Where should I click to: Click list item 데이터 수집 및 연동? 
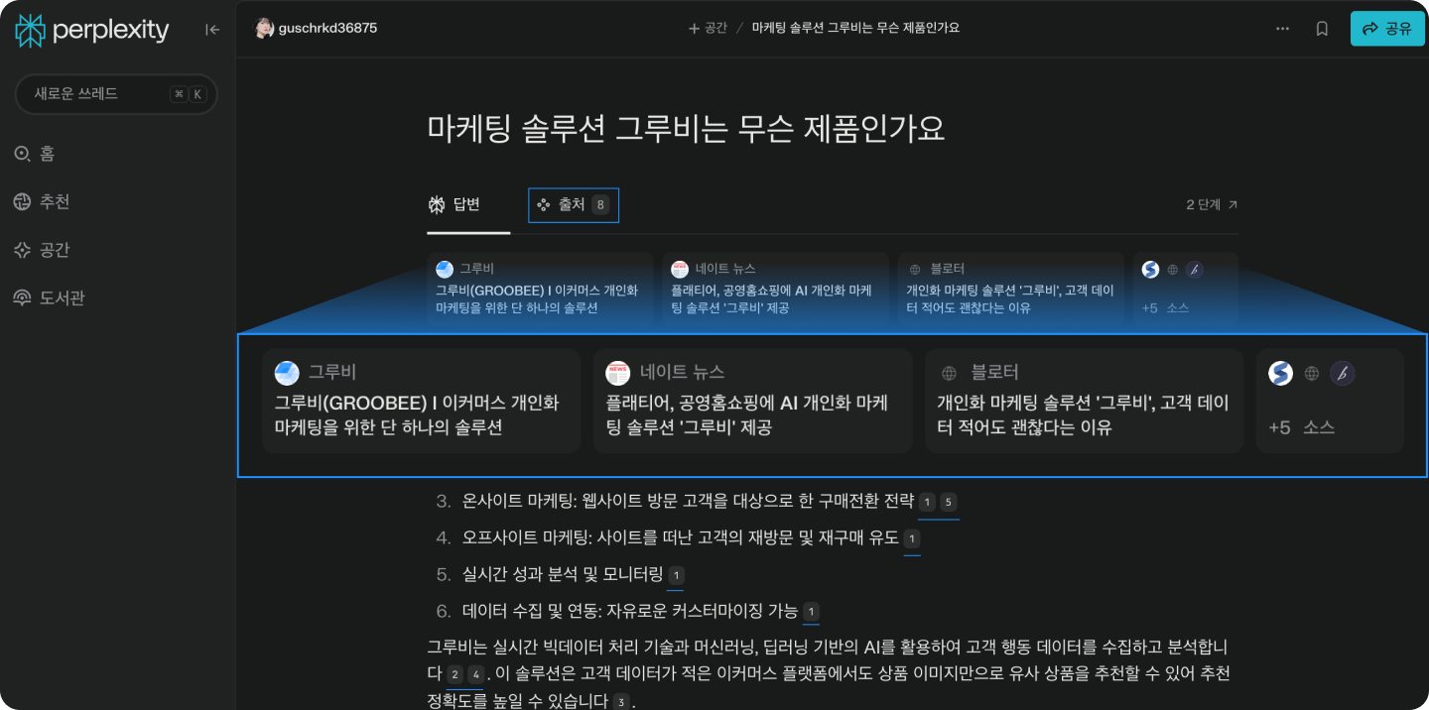pos(630,611)
